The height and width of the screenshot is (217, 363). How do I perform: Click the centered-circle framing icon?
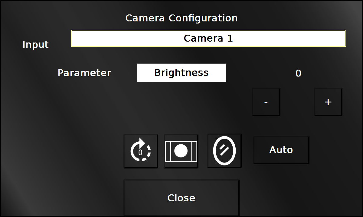181,151
